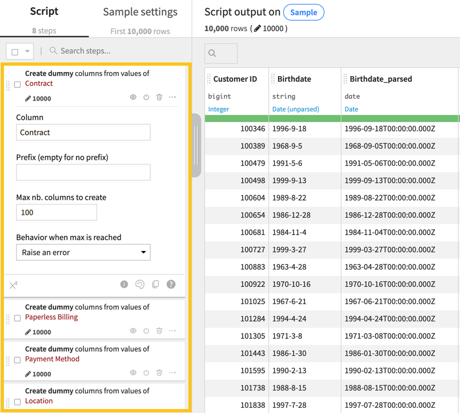Expand the Location step title
This screenshot has width=460, height=413.
(87, 396)
